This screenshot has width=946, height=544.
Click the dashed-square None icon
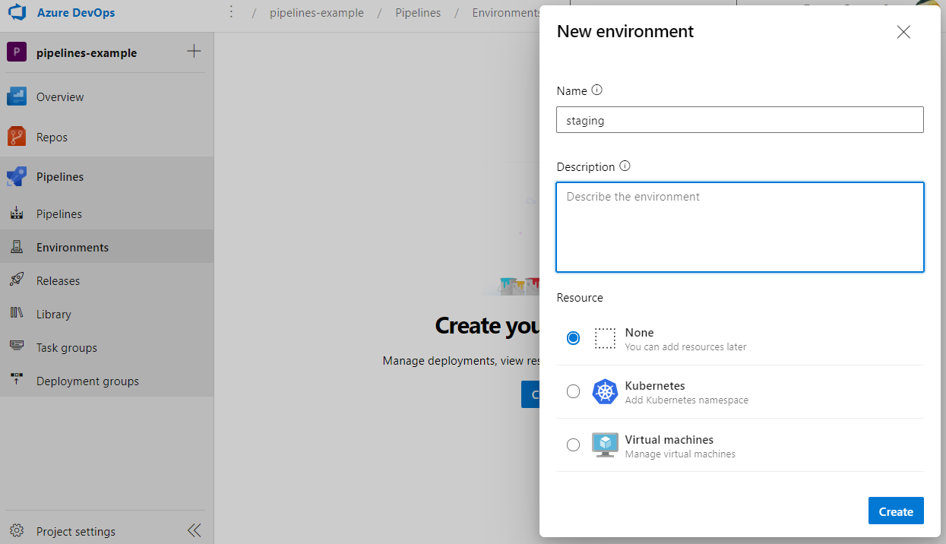[605, 338]
